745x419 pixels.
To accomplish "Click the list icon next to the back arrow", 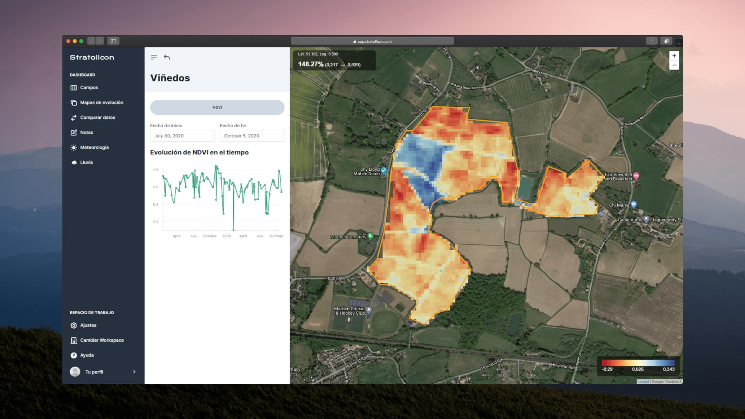I will point(153,57).
